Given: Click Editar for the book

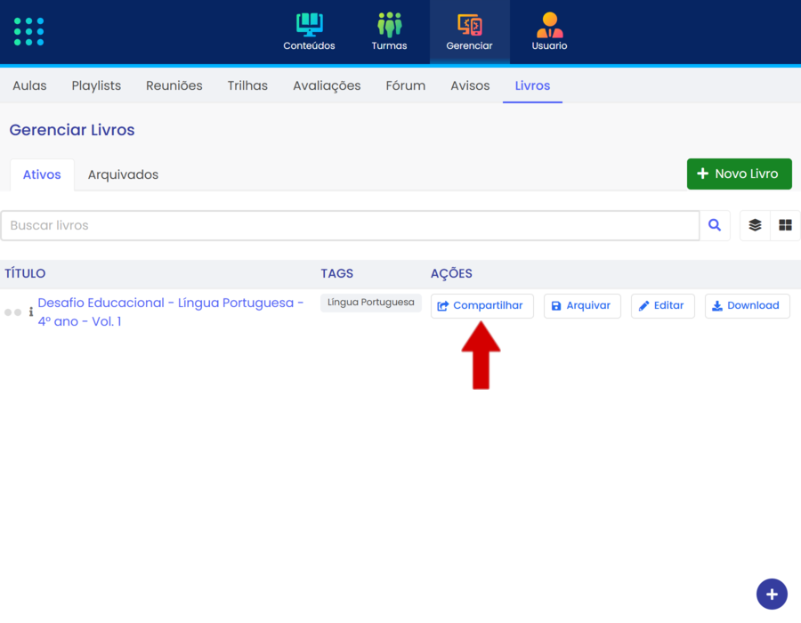Looking at the screenshot, I should [662, 305].
